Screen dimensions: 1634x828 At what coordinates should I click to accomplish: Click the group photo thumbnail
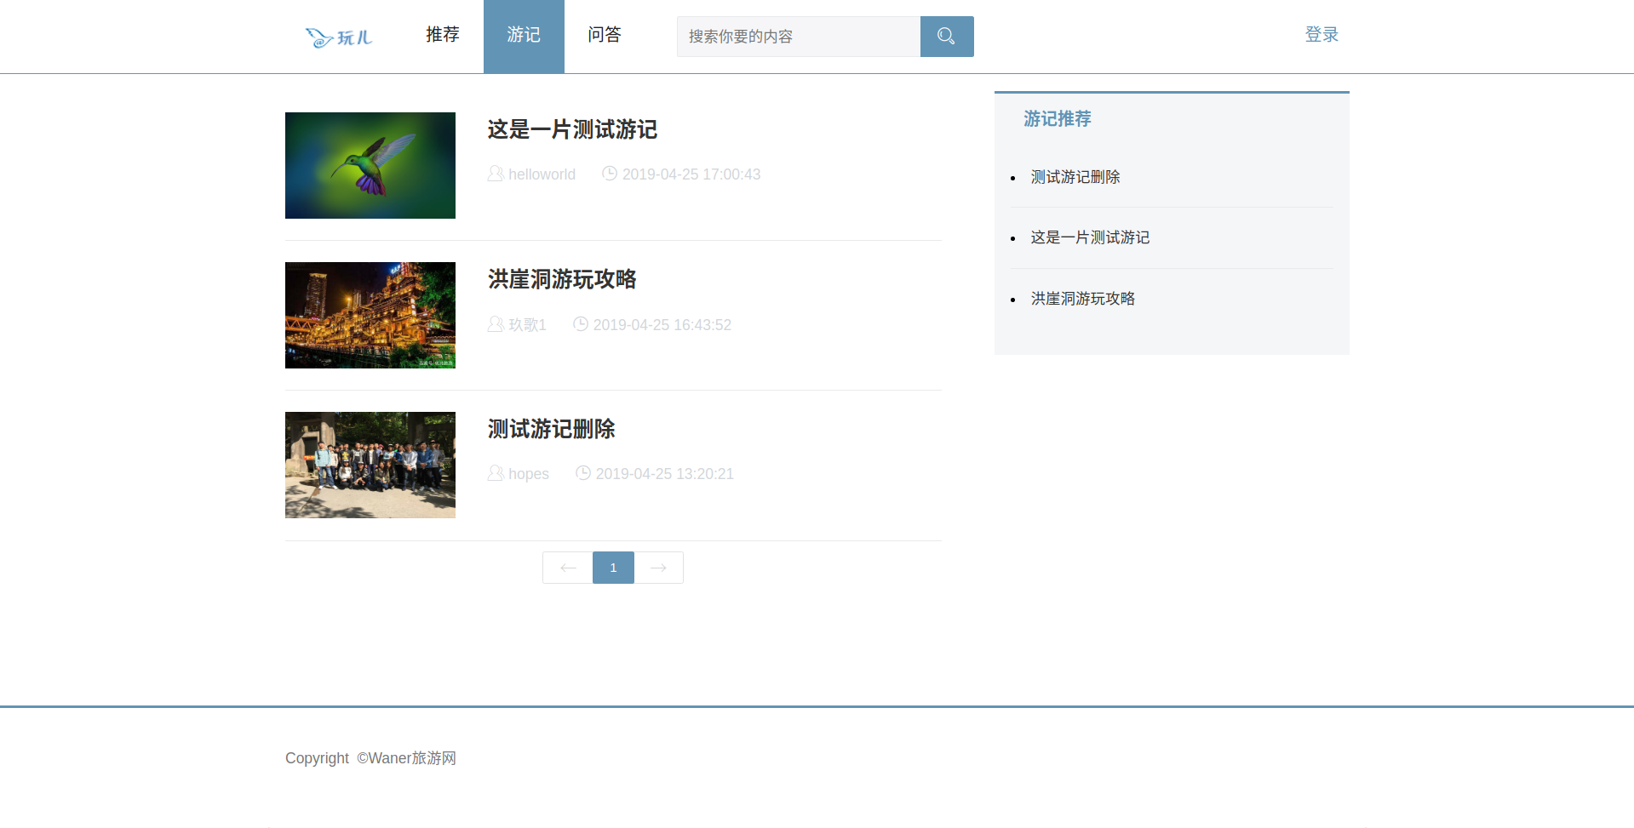coord(370,465)
